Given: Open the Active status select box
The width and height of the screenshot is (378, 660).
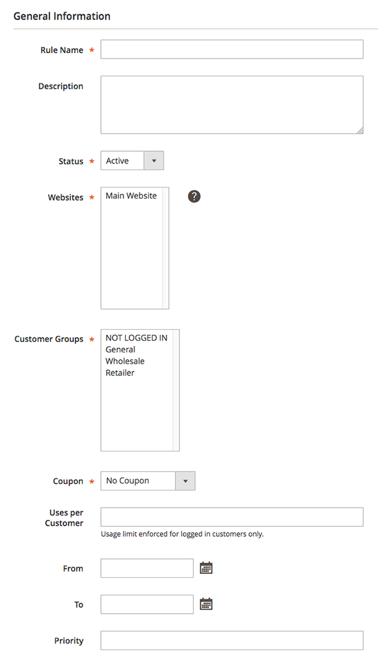Looking at the screenshot, I should pos(132,161).
